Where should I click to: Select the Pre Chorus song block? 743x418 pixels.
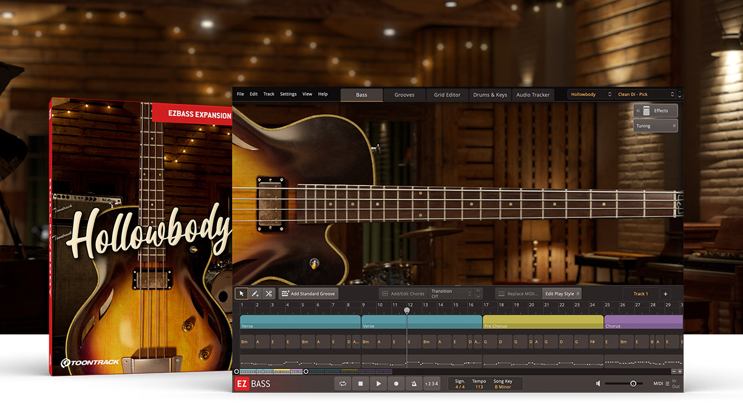(543, 322)
